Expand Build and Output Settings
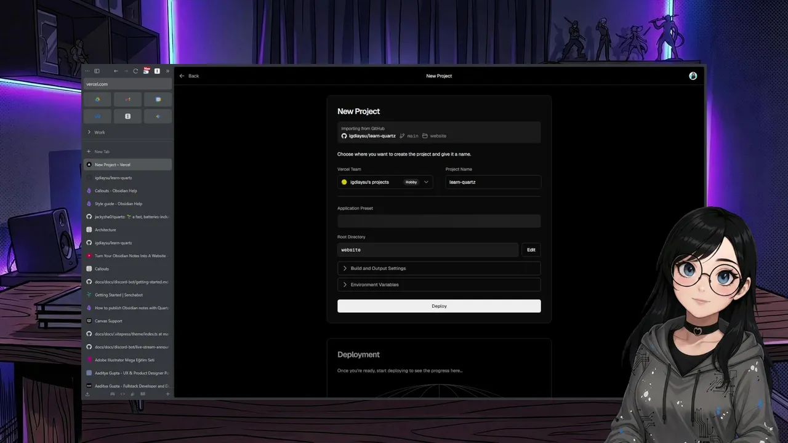The width and height of the screenshot is (788, 443). click(439, 268)
